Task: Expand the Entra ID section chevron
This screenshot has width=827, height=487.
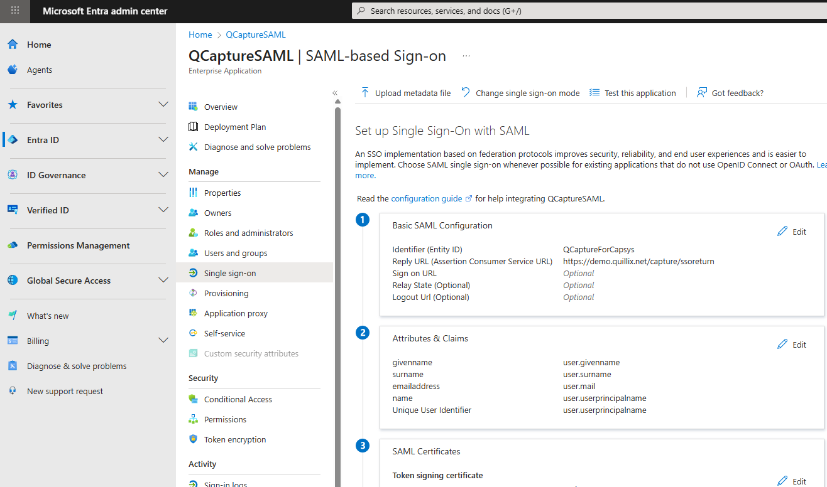Action: (163, 140)
